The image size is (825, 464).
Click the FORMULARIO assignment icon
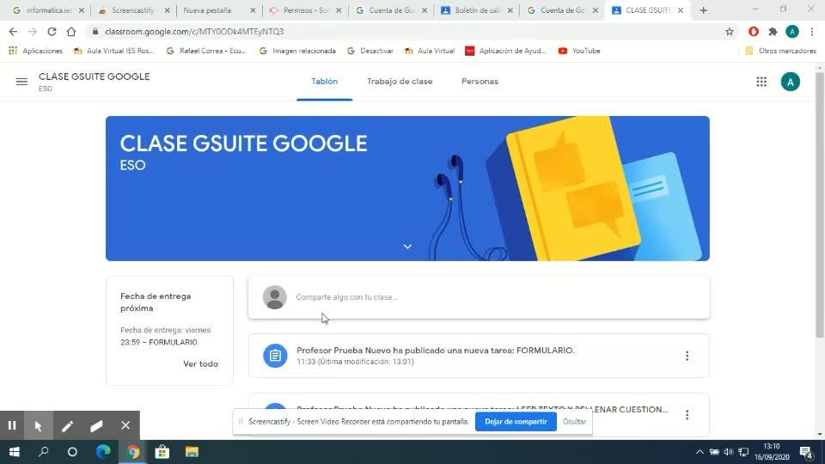tap(275, 356)
